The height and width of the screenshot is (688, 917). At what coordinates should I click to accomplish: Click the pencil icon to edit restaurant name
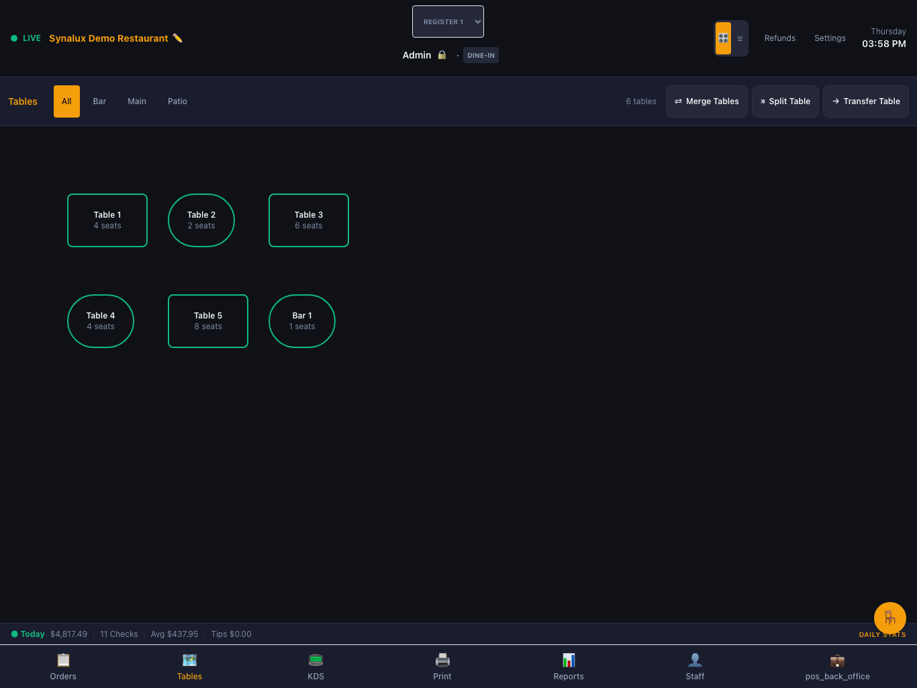click(x=177, y=38)
